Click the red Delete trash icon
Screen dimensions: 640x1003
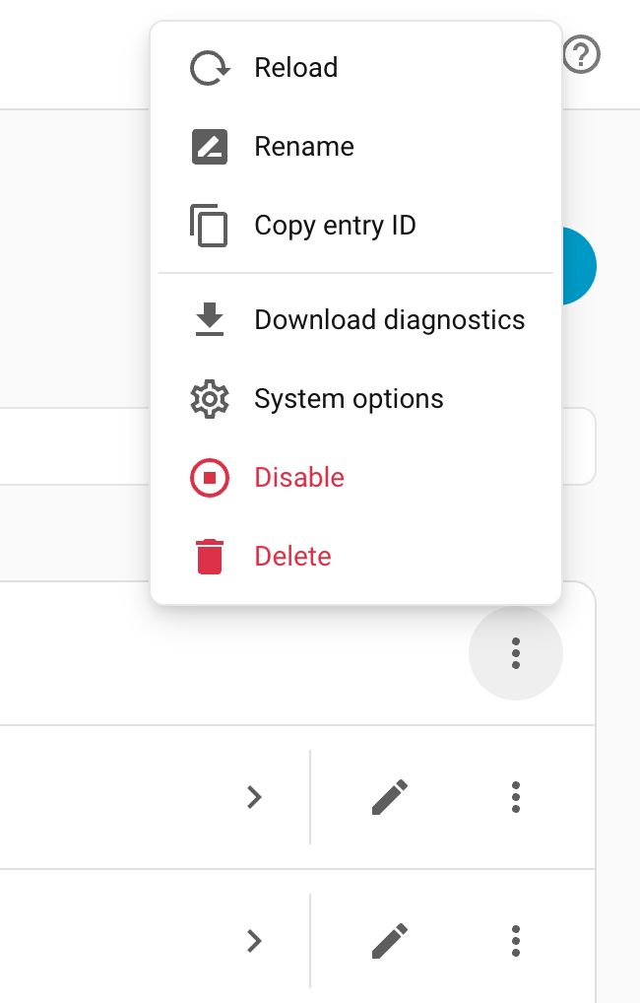tap(210, 557)
